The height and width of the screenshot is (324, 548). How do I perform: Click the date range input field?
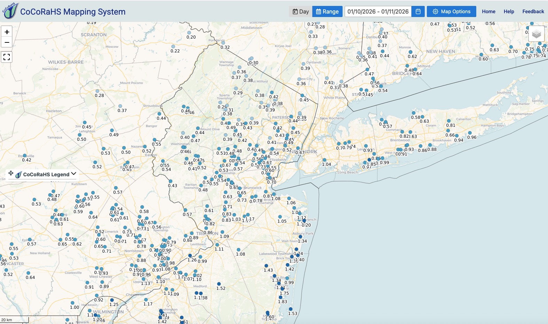coord(378,11)
